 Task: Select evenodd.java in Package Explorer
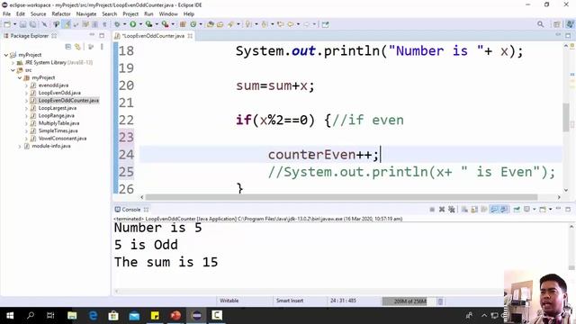pyautogui.click(x=53, y=85)
